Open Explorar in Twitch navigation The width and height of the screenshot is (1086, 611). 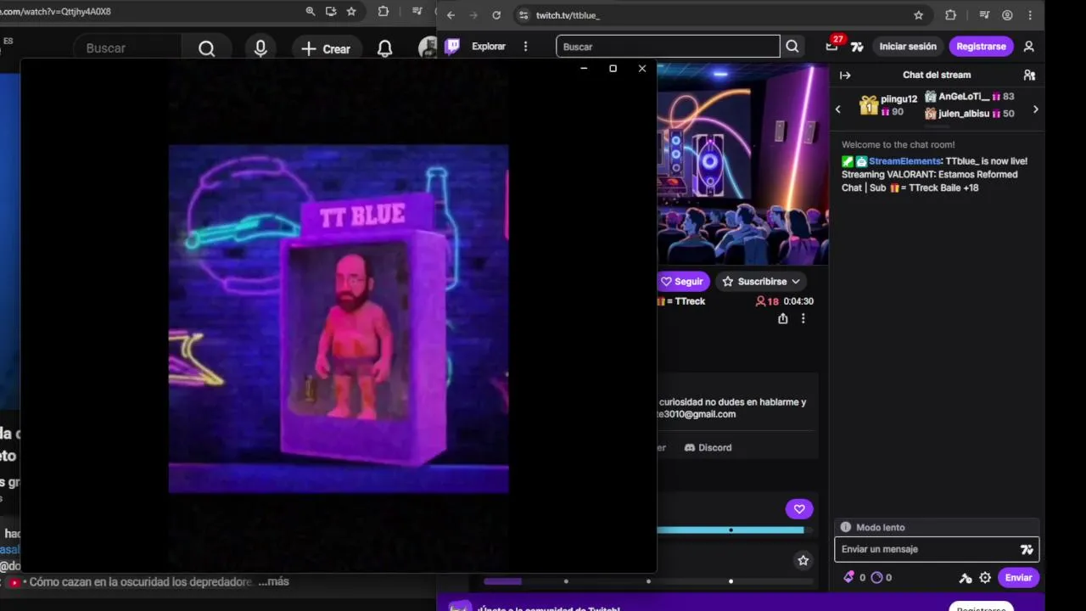[x=489, y=47]
